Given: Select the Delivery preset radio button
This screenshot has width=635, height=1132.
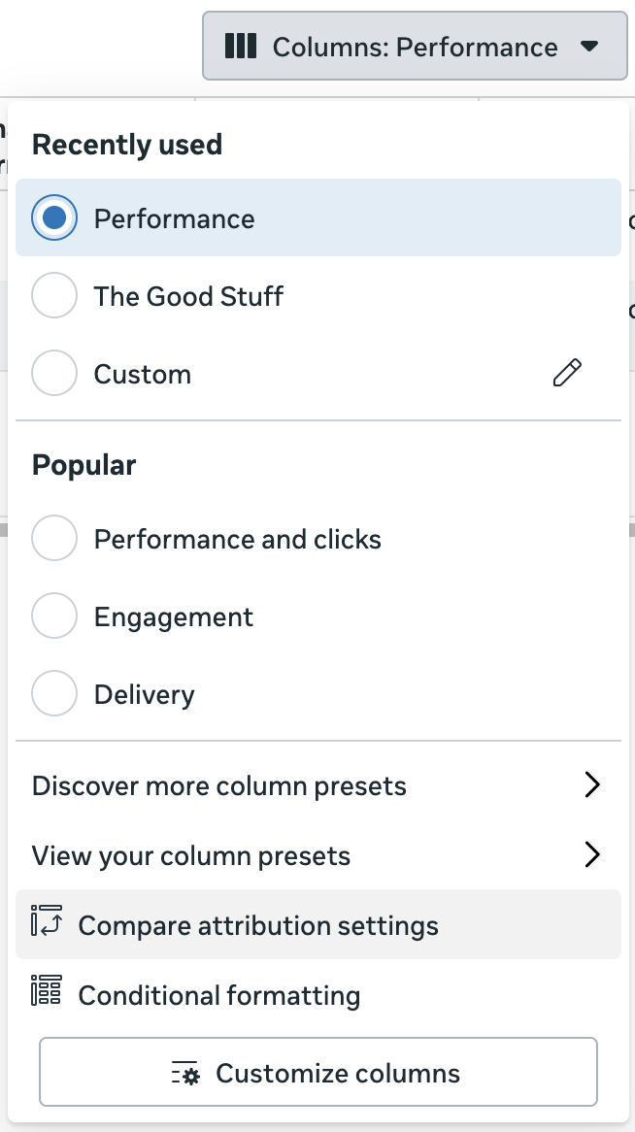Looking at the screenshot, I should tap(54, 694).
